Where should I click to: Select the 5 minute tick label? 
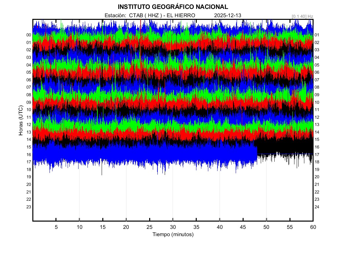56,227
